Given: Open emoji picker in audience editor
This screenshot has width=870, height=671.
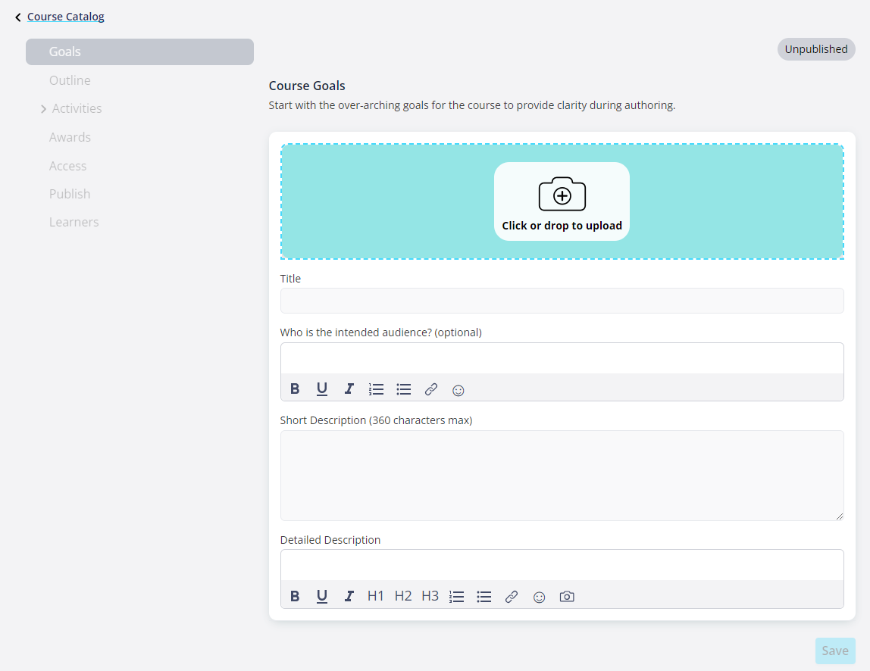Looking at the screenshot, I should click(458, 390).
